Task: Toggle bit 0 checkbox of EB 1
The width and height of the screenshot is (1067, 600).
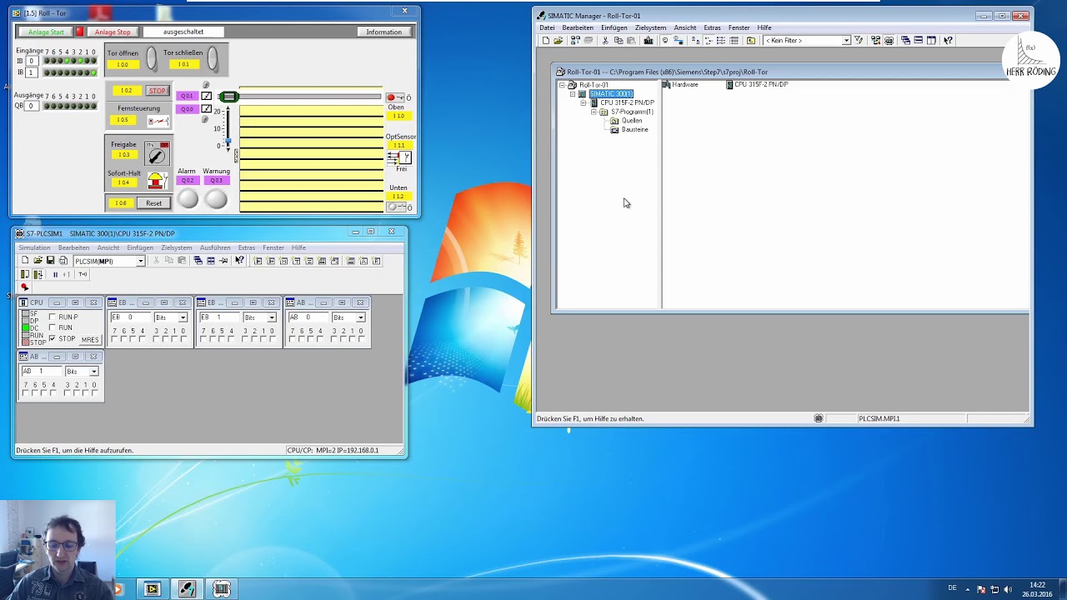Action: (x=273, y=339)
